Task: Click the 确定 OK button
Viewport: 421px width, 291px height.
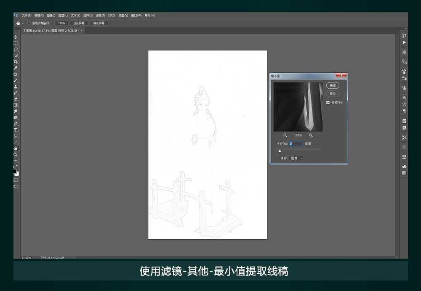Action: tap(332, 85)
